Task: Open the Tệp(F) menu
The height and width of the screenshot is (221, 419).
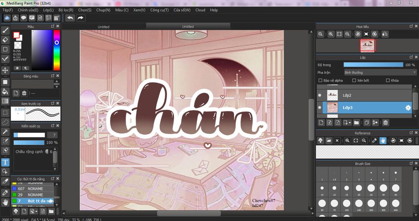Action: pos(7,10)
